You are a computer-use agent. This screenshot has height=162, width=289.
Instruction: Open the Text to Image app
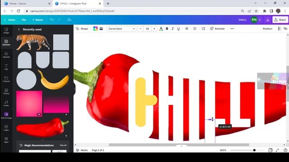click(6, 115)
